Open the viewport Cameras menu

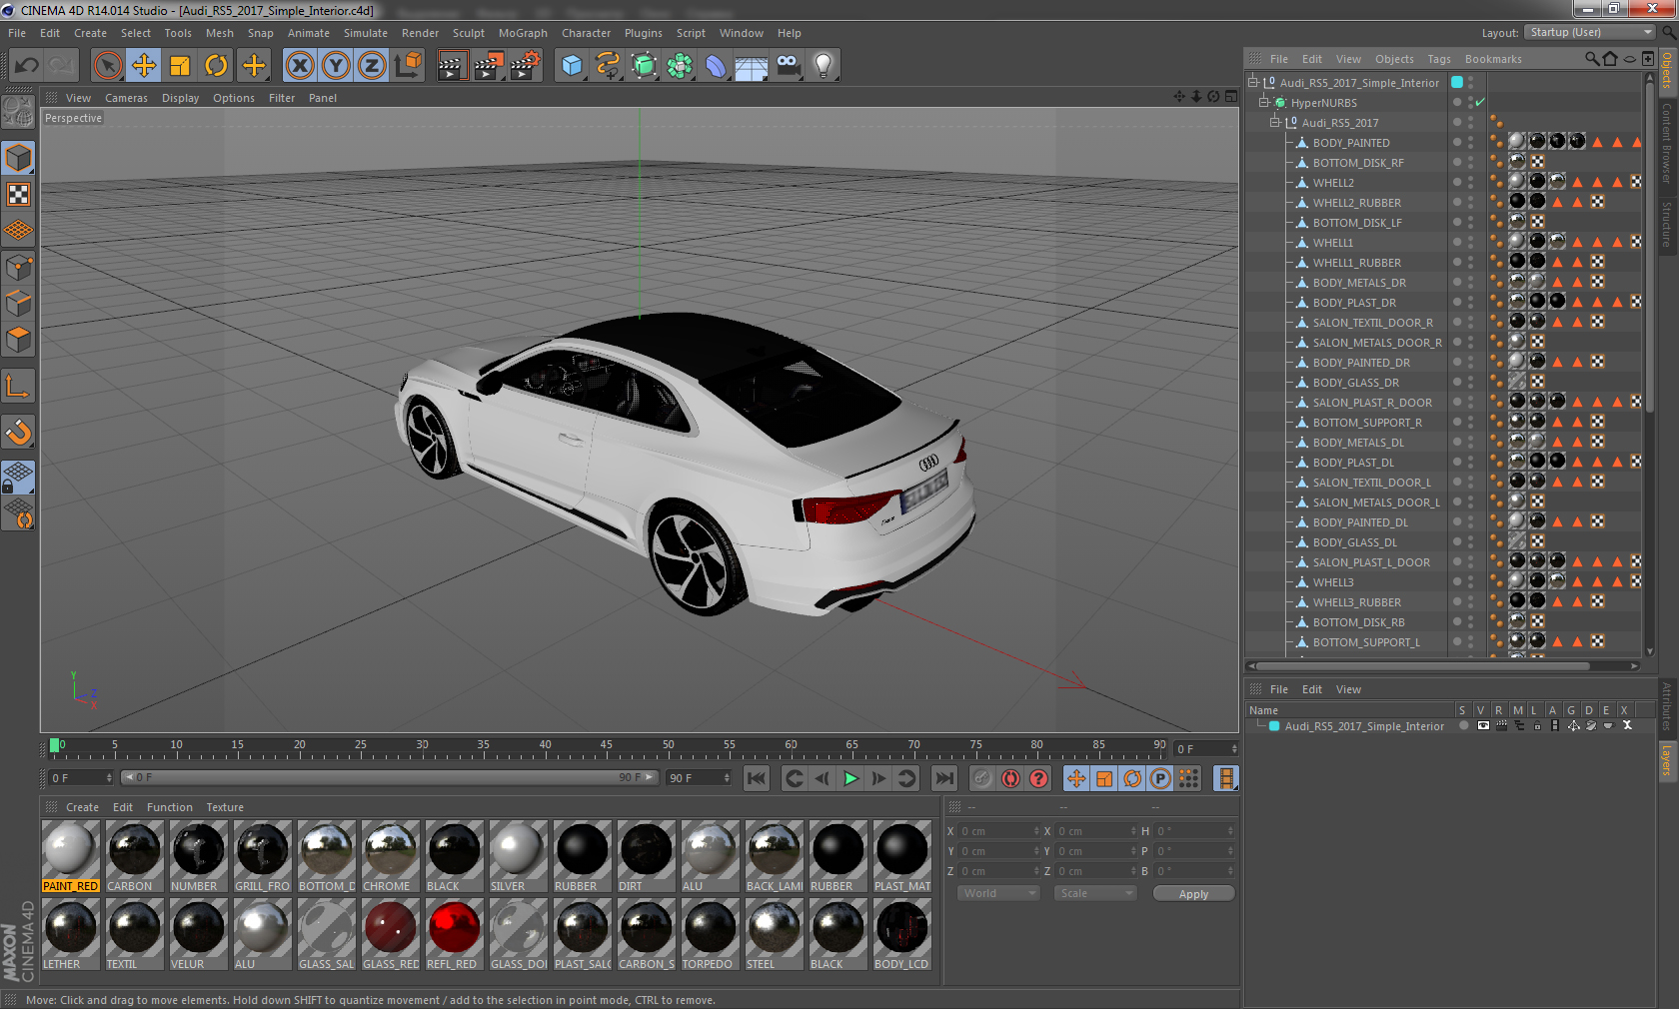[x=126, y=98]
